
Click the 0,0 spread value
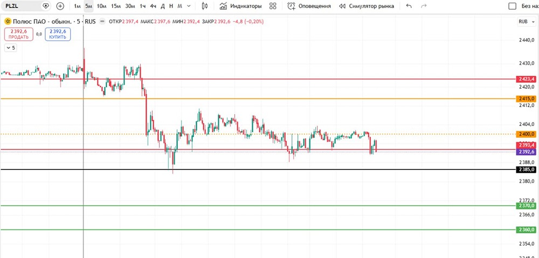(x=39, y=34)
